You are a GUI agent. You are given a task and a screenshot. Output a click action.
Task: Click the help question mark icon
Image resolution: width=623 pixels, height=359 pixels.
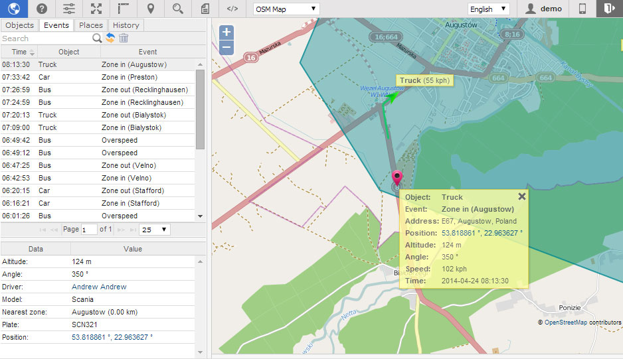42,9
